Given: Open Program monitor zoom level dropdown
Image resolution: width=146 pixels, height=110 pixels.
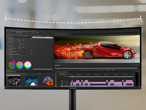Looking at the screenshot, I should point(64,65).
